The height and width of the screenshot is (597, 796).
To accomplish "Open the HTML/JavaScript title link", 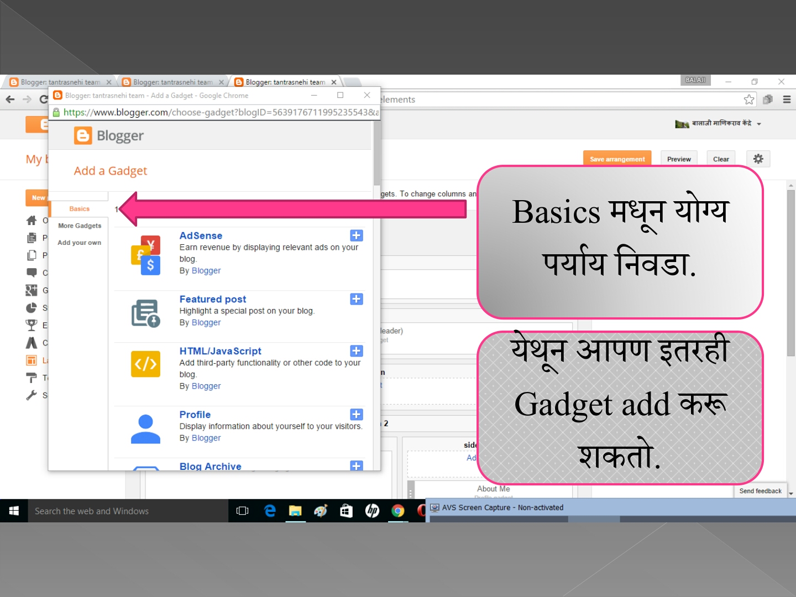I will [220, 351].
